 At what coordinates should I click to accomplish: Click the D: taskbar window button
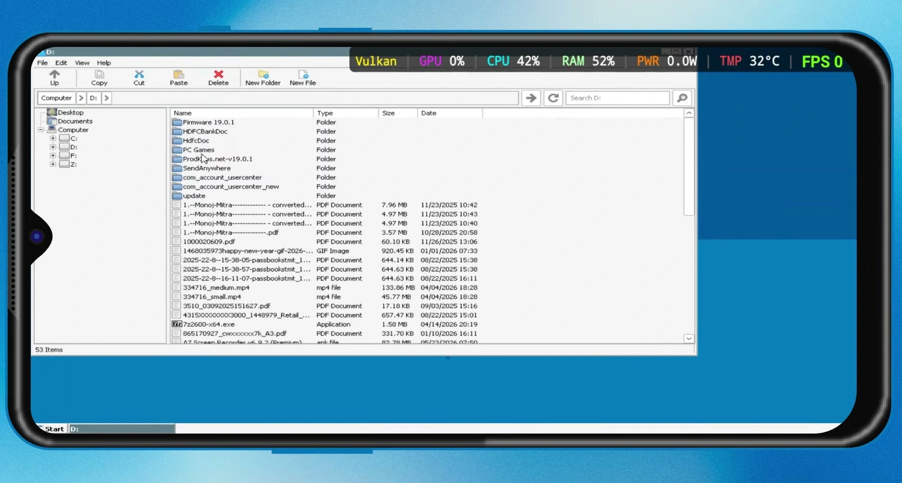(x=122, y=429)
